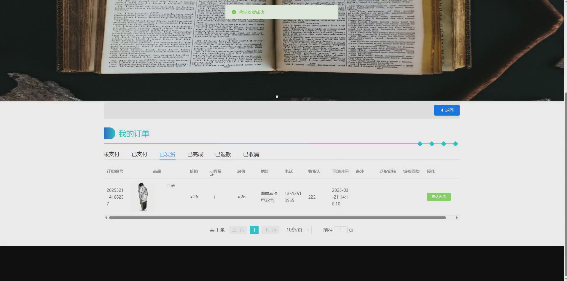Click the 收货人 column header
567x281 pixels.
tap(314, 171)
